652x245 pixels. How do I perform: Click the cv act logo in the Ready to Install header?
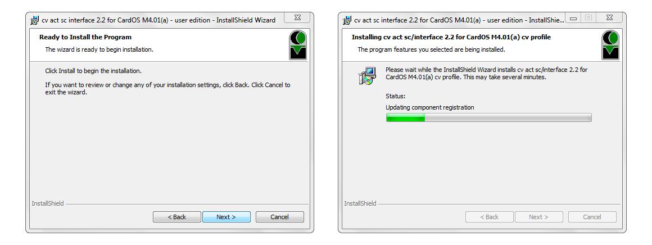click(298, 45)
